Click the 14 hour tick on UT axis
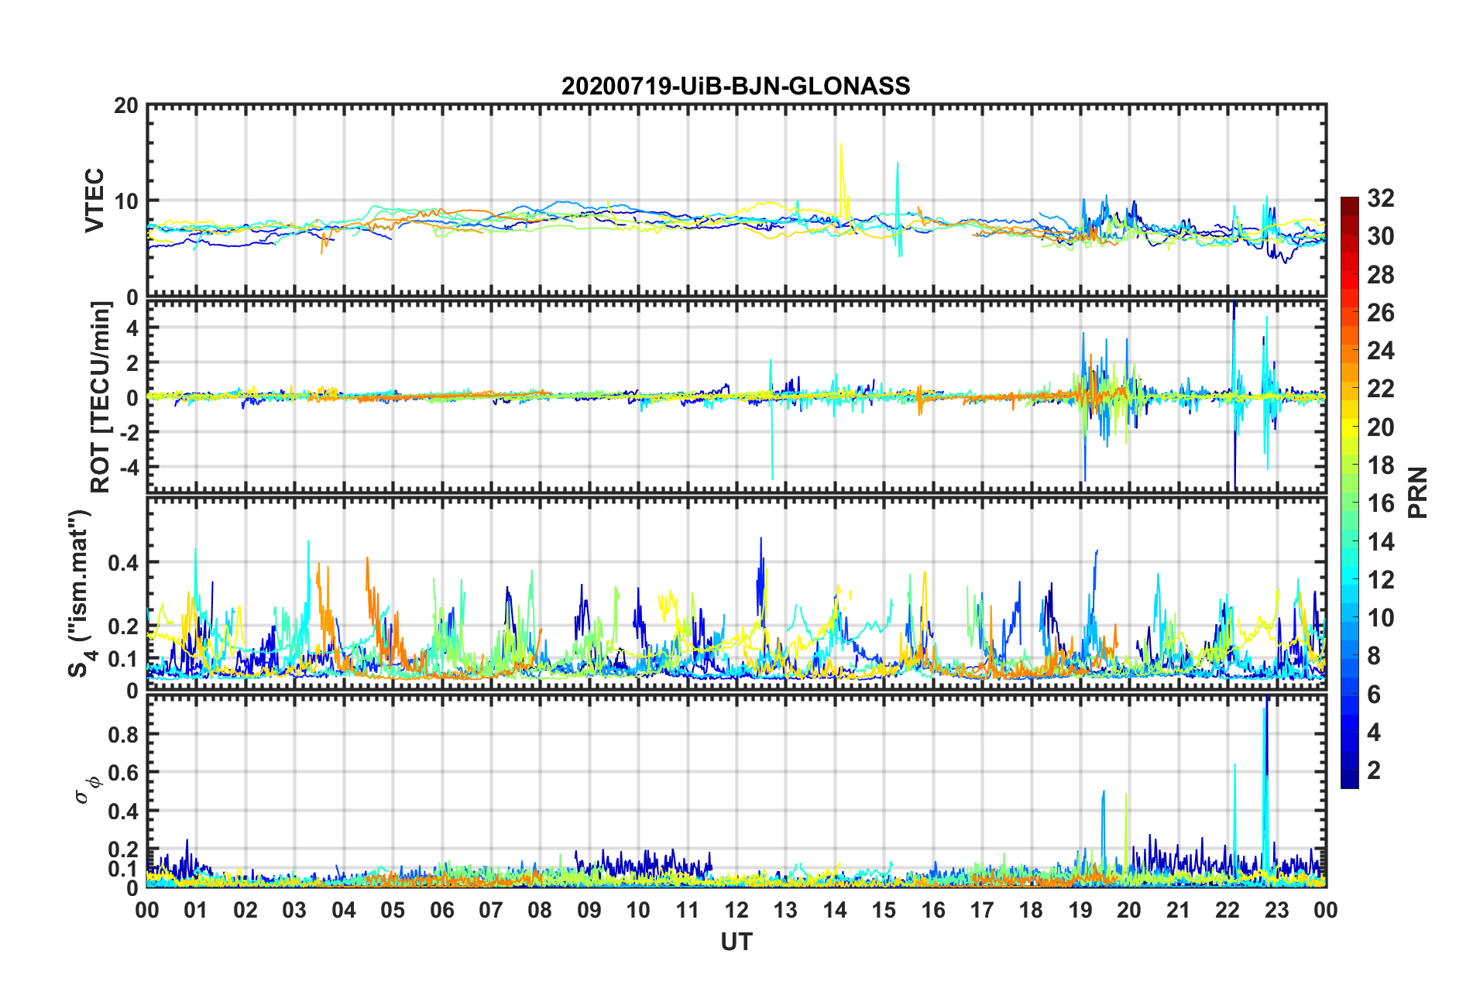Viewport: 1473px width, 985px height. tap(835, 910)
